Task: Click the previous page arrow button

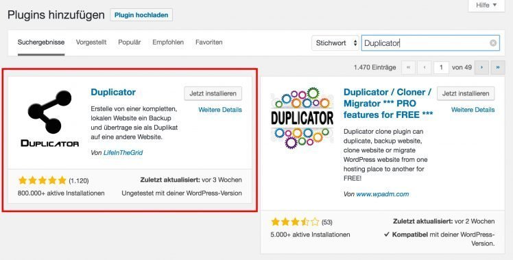Action: (425, 67)
